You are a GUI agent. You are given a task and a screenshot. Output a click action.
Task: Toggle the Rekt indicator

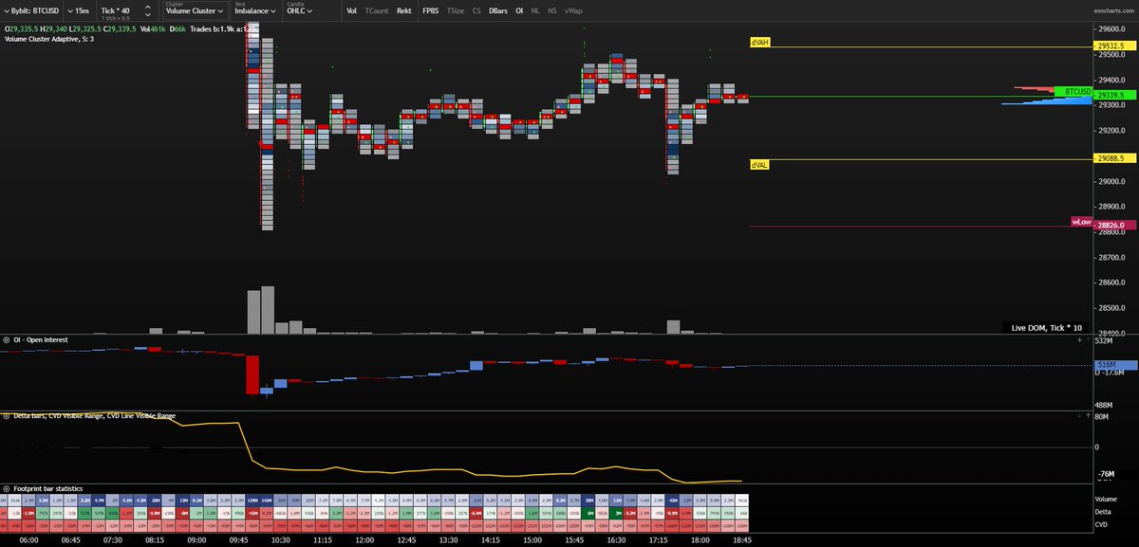click(x=404, y=9)
